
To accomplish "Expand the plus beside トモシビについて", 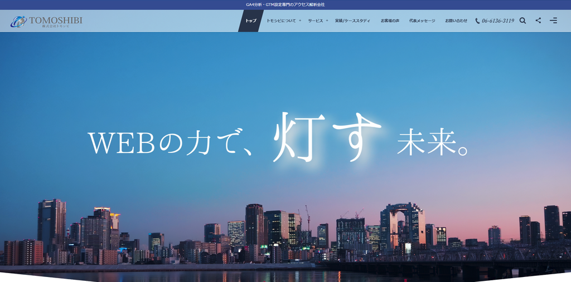I will tap(300, 21).
